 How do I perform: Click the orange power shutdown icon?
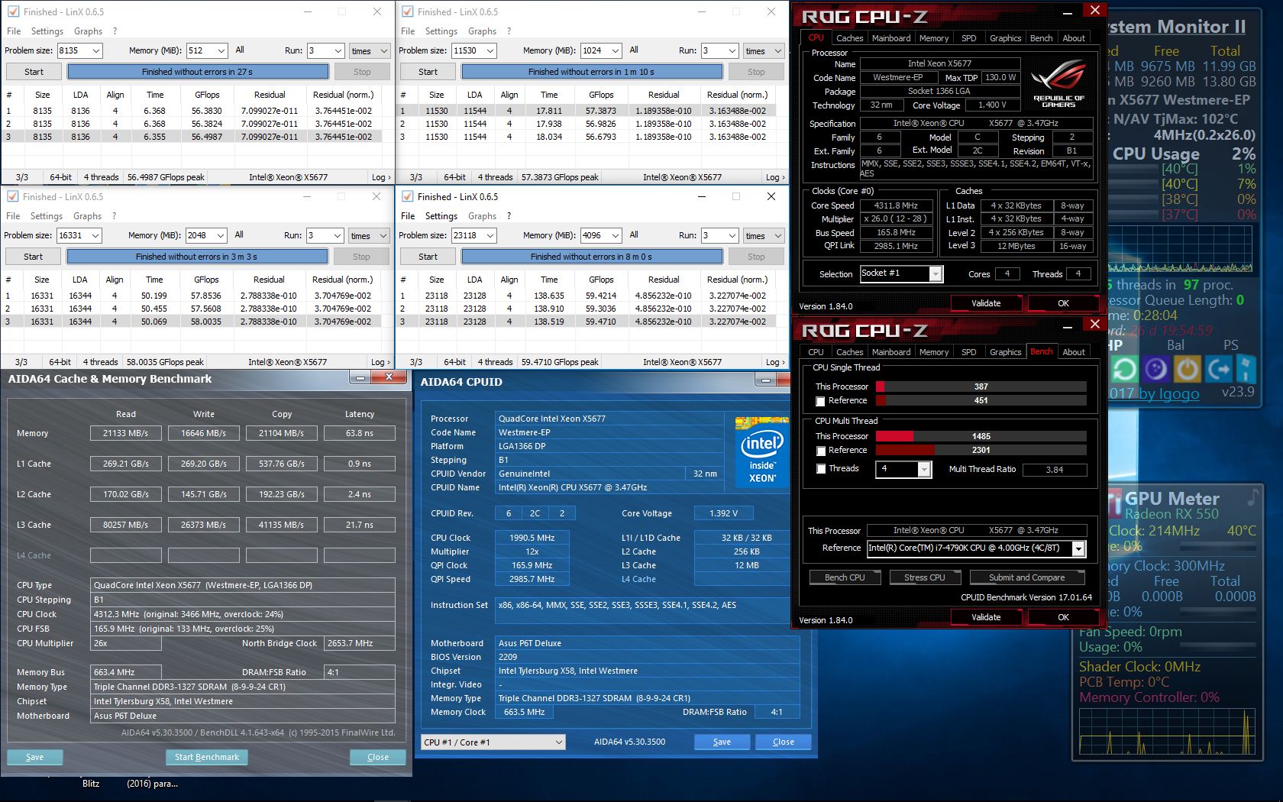click(1187, 370)
